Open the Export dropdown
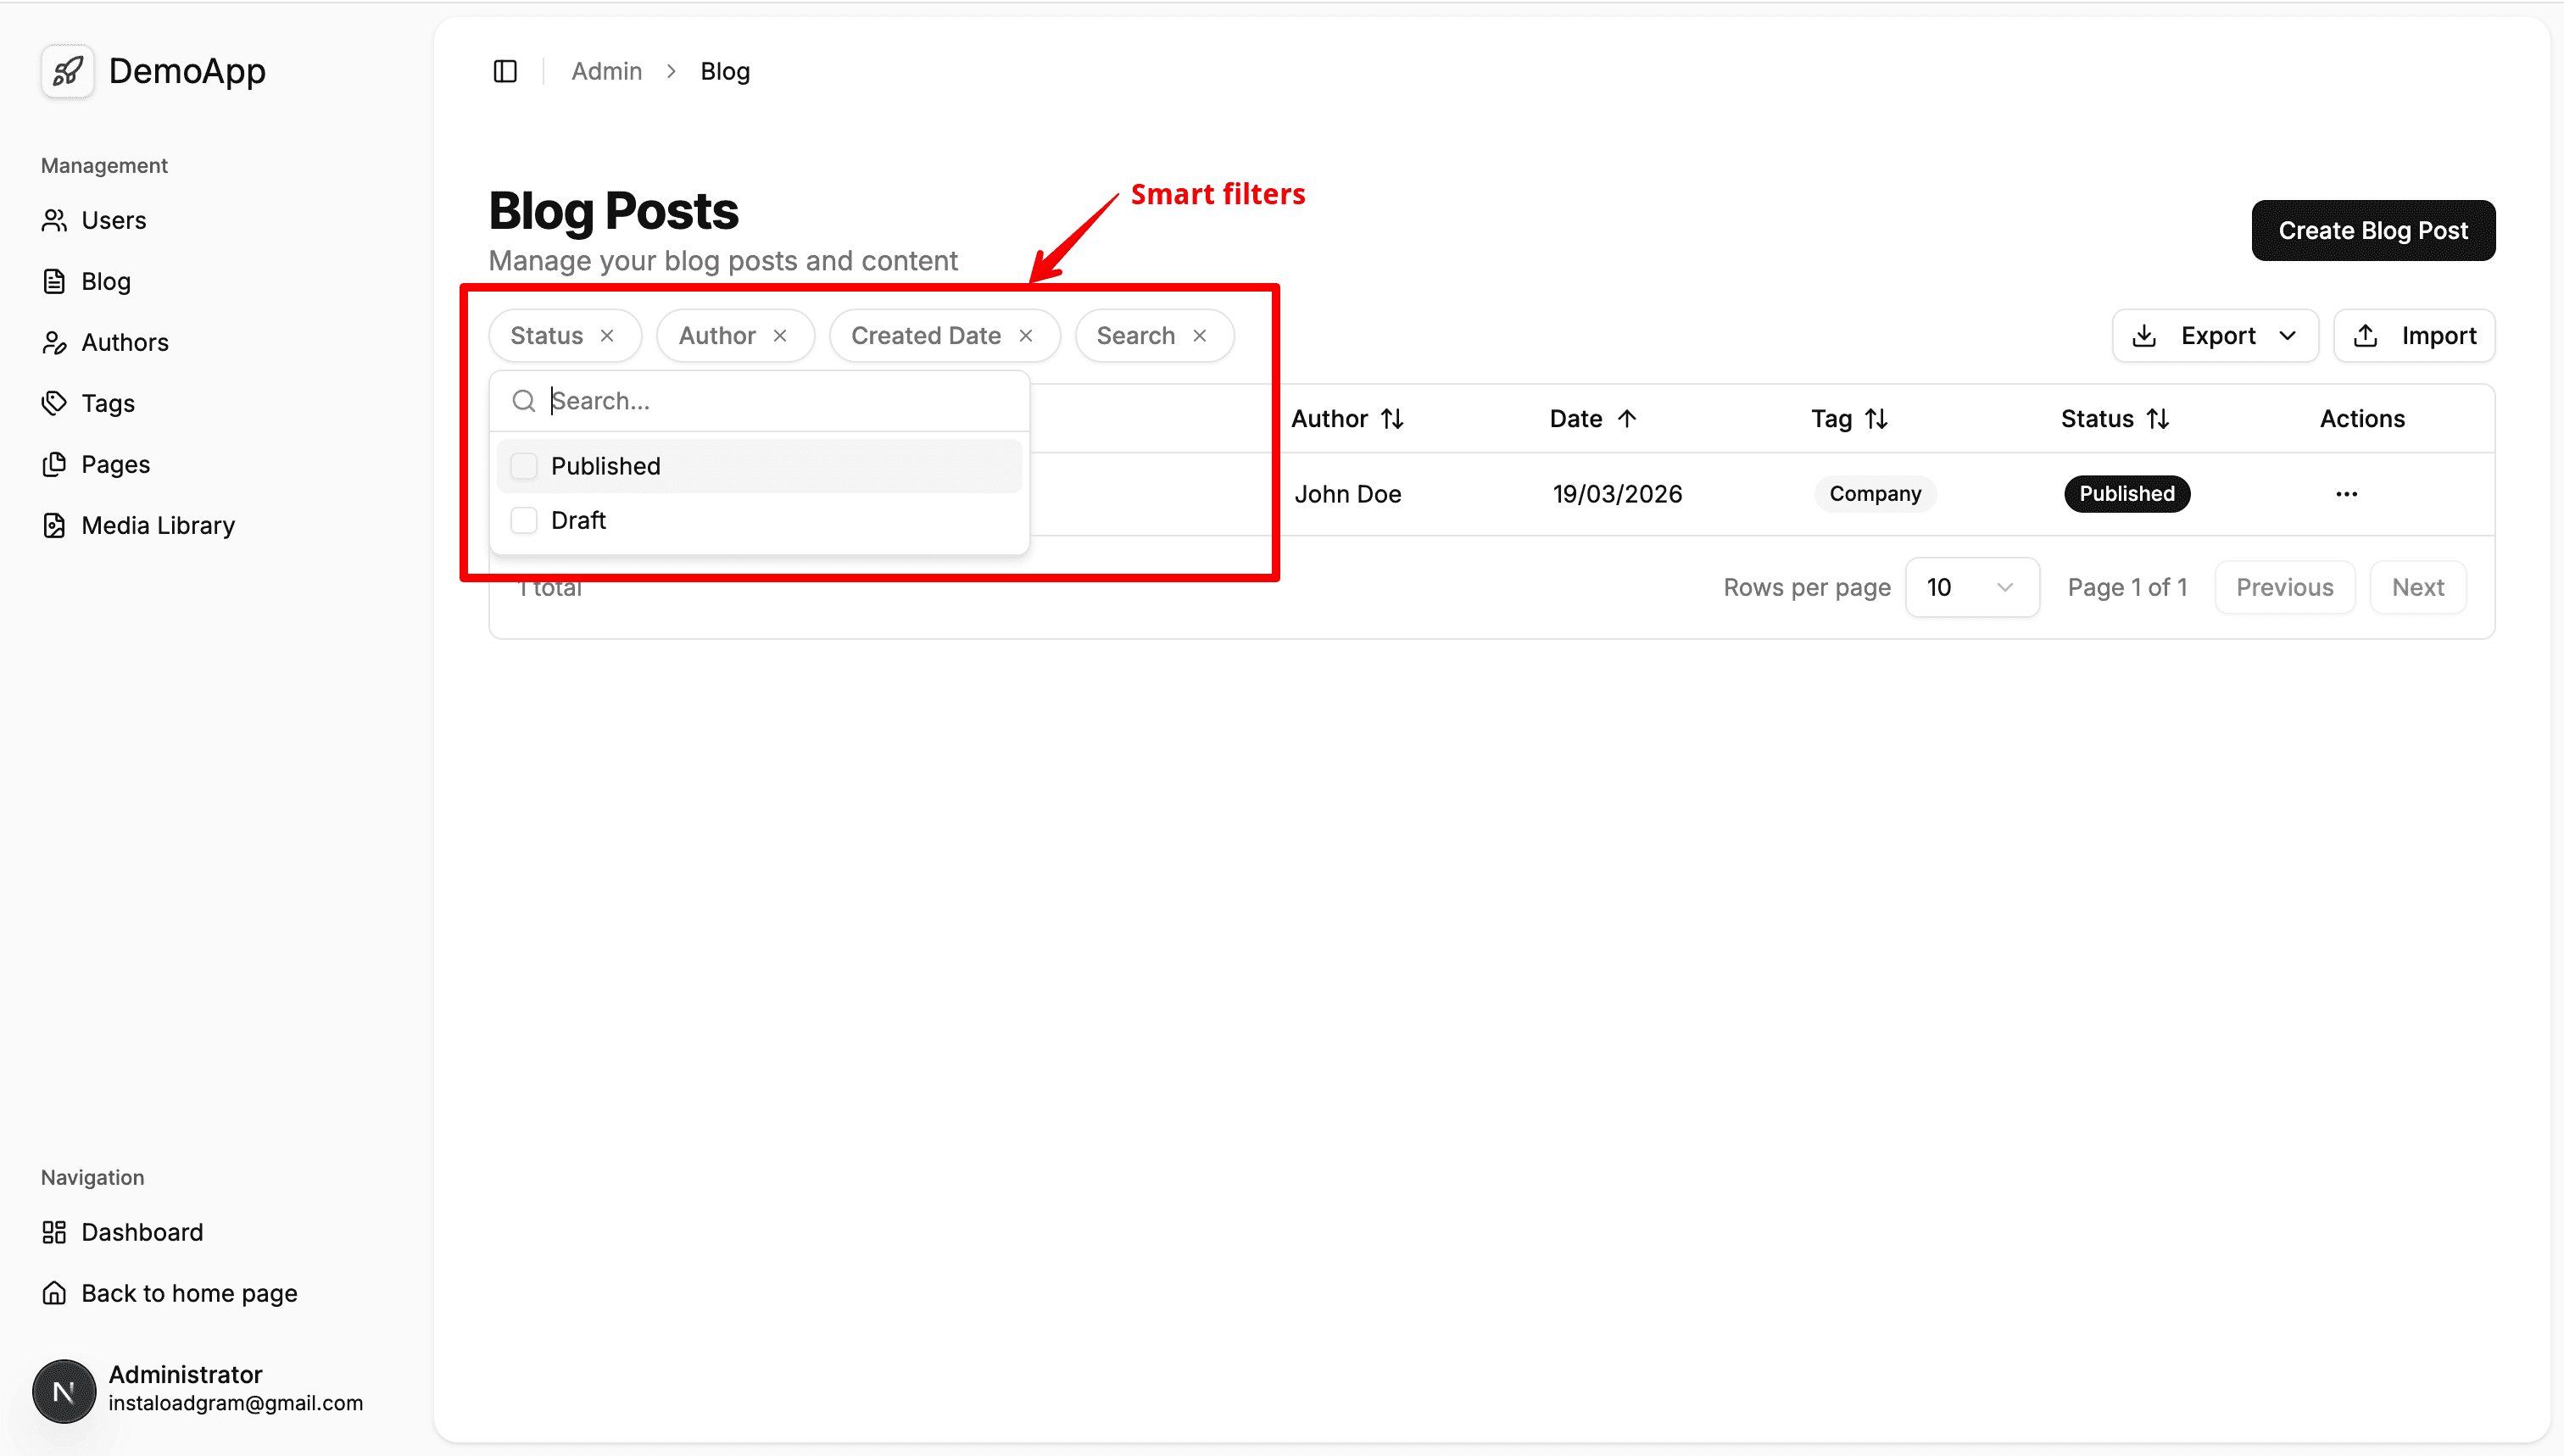Image resolution: width=2564 pixels, height=1456 pixels. pos(2215,336)
